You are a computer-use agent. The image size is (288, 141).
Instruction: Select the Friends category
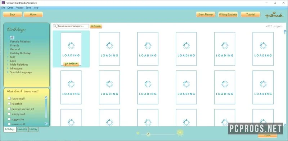click(x=15, y=45)
